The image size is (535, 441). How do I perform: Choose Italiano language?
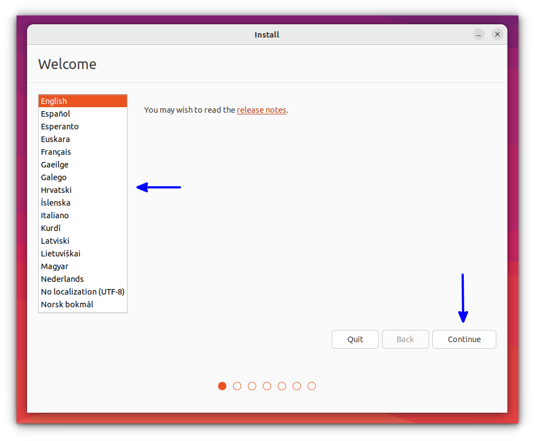point(83,215)
